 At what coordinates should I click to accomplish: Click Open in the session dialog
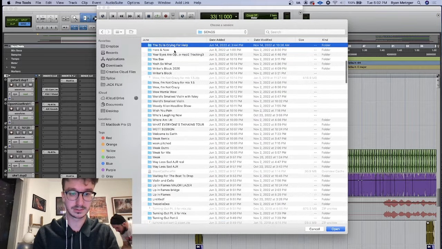(335, 229)
